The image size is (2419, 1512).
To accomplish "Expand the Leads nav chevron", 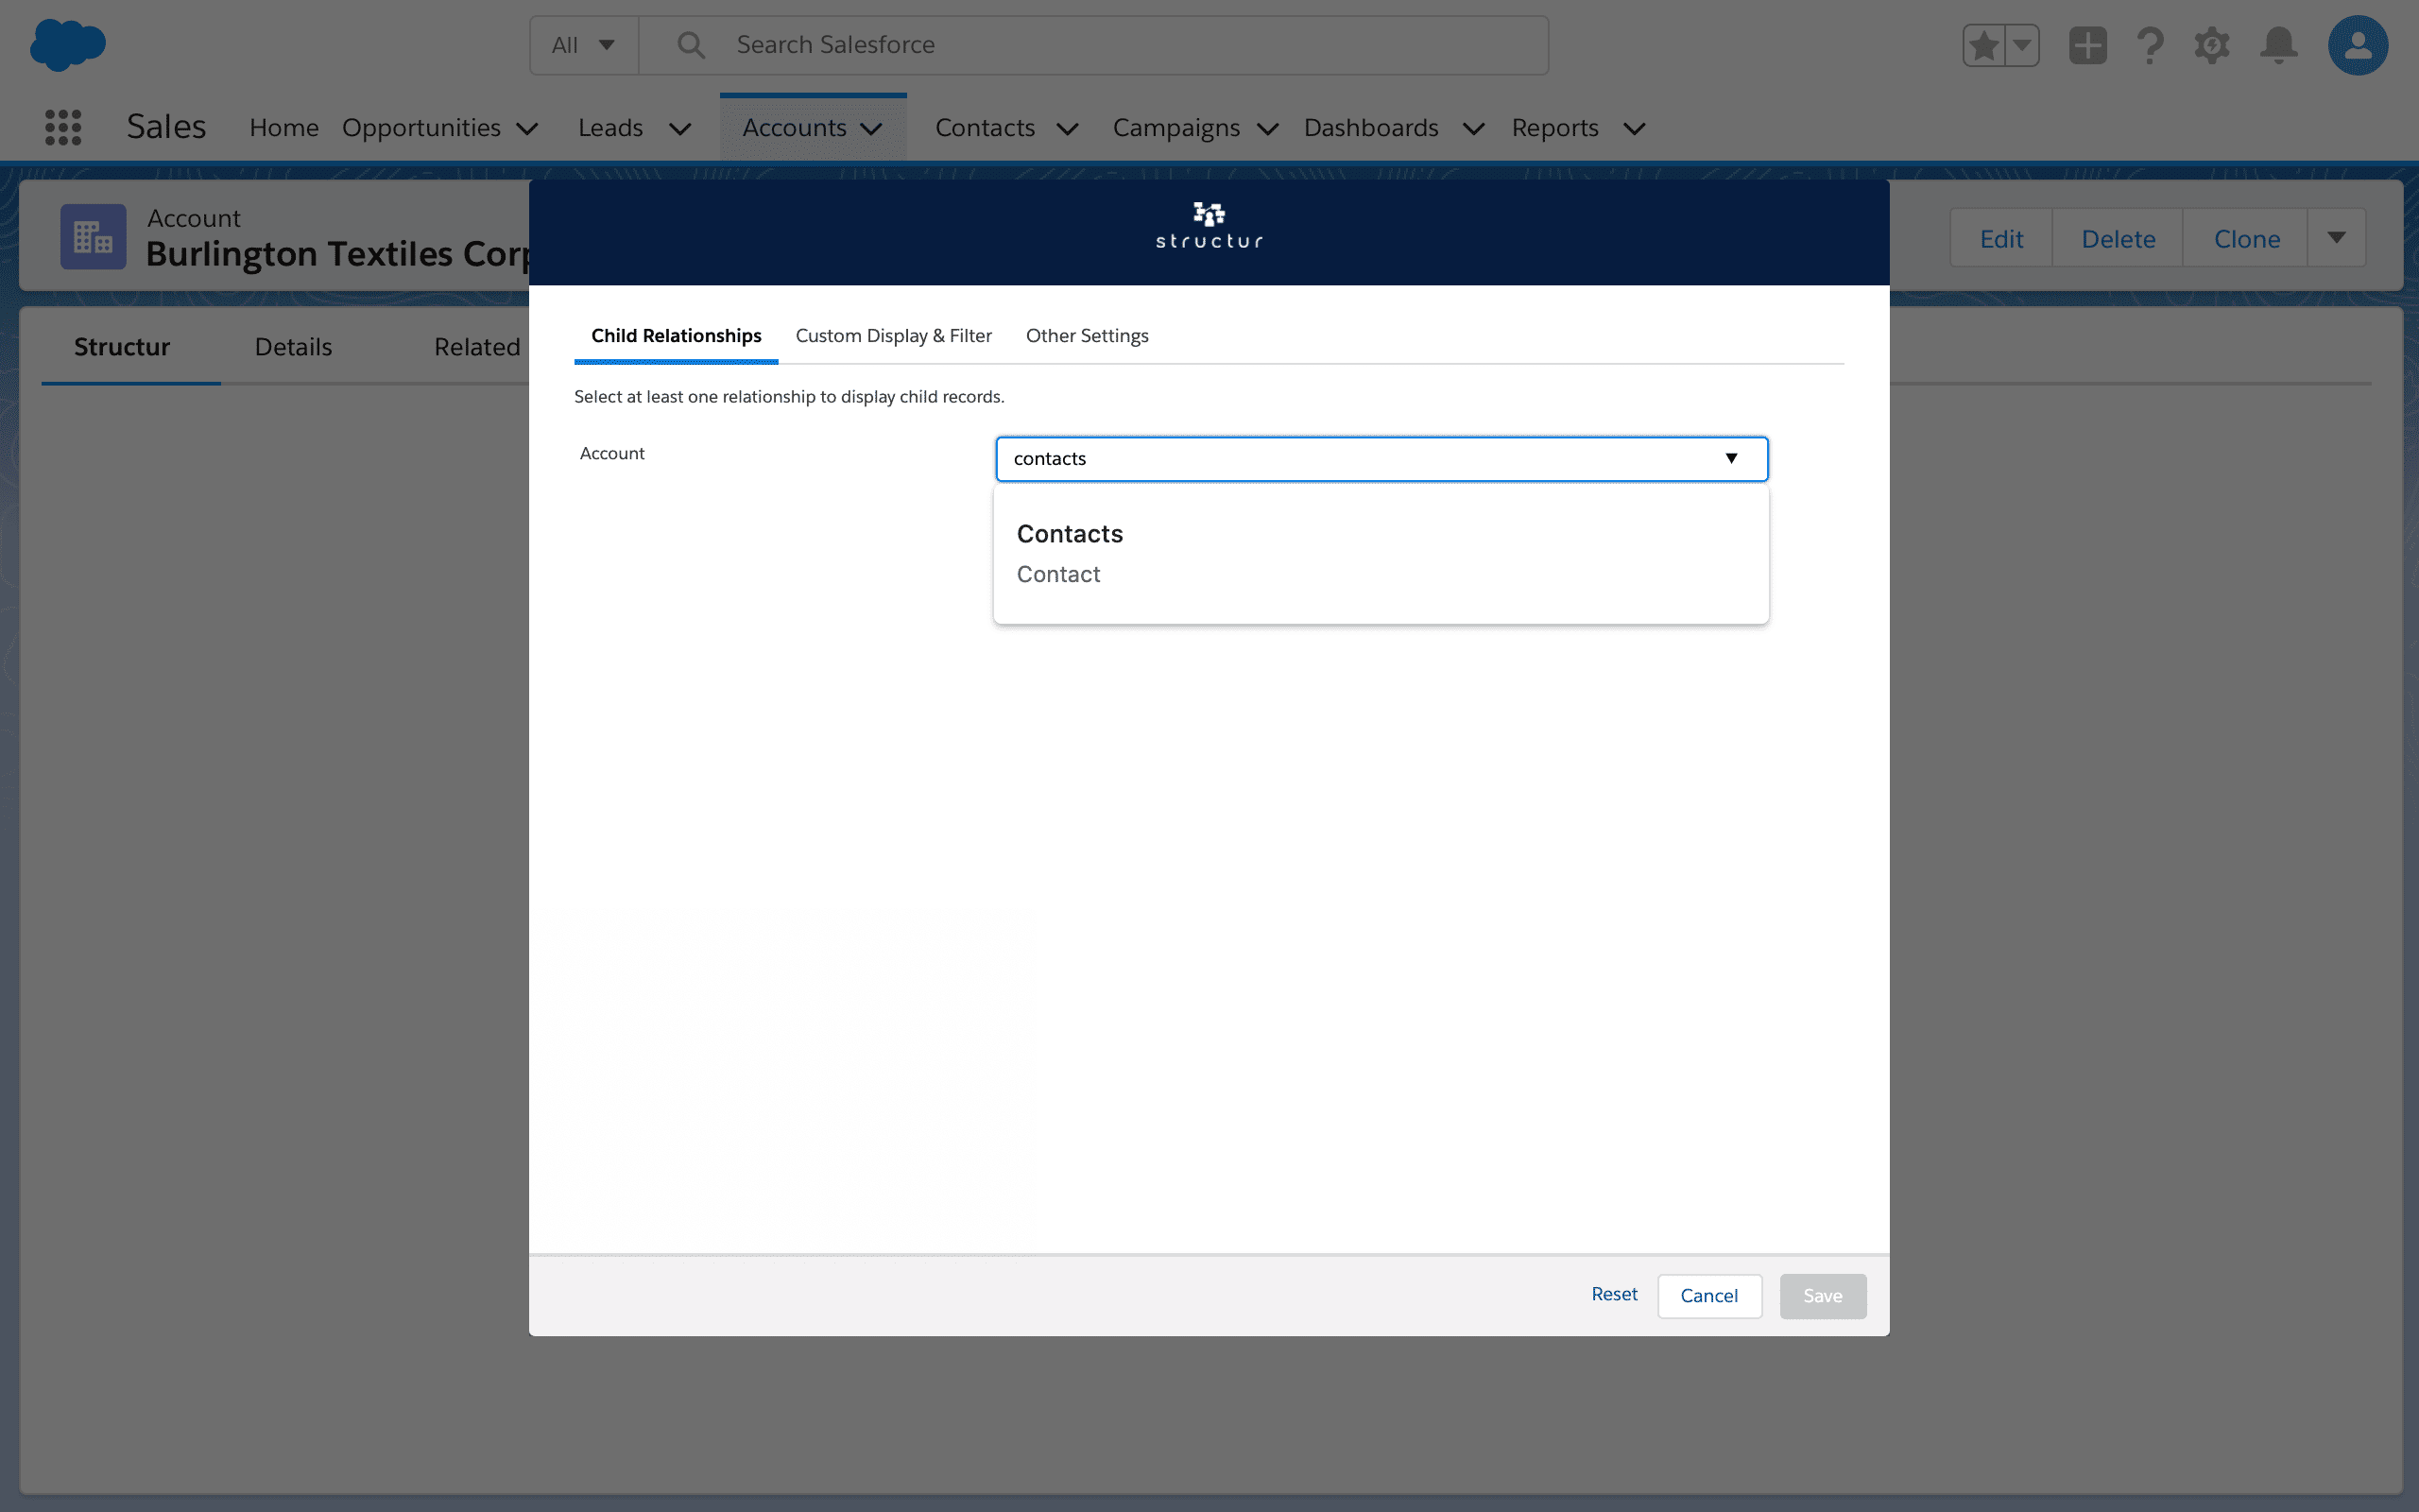I will 679,129.
